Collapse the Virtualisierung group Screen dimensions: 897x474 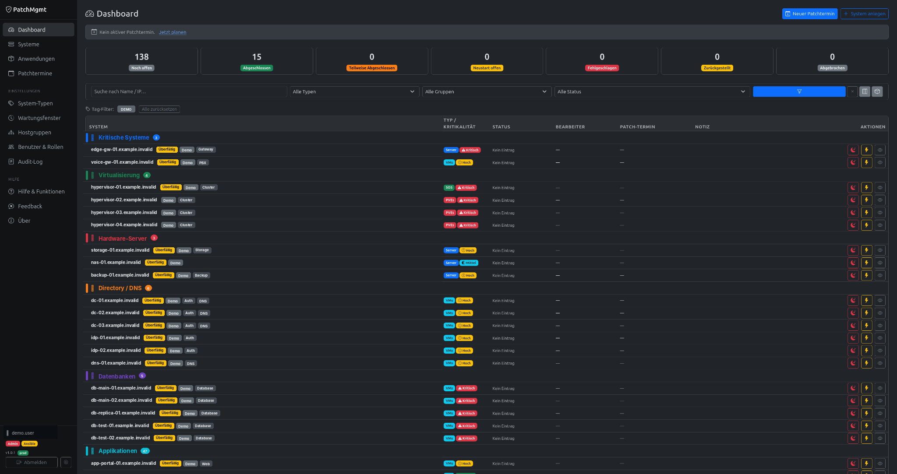click(x=119, y=175)
